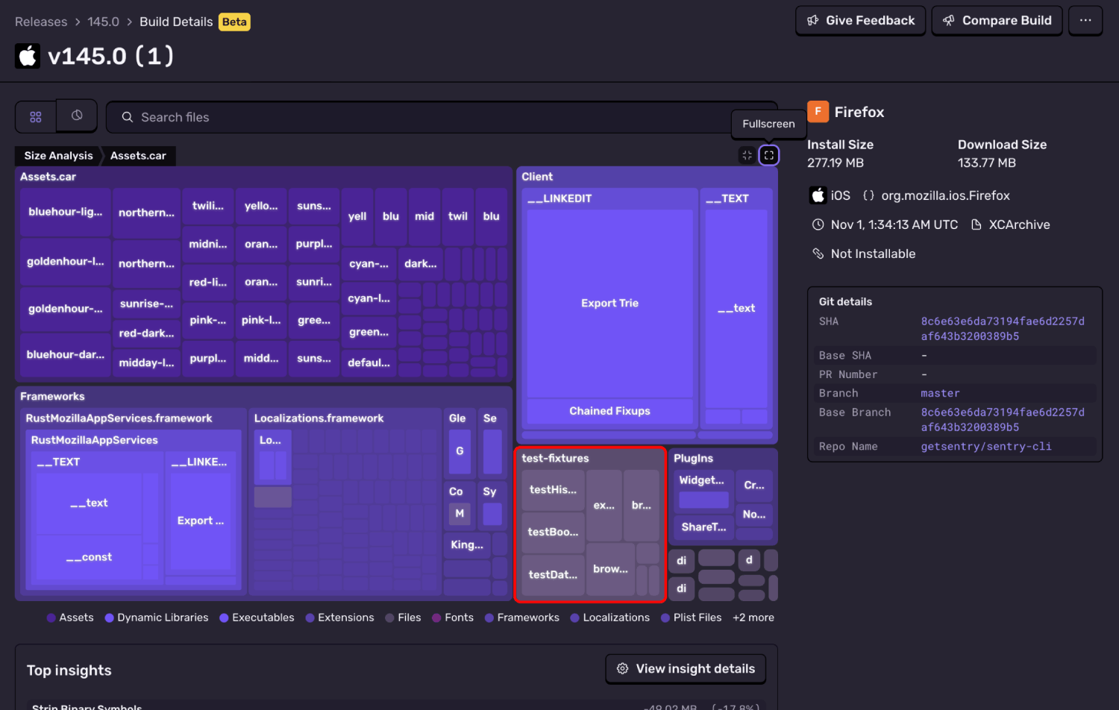Go to the Releases breadcrumb

(41, 22)
